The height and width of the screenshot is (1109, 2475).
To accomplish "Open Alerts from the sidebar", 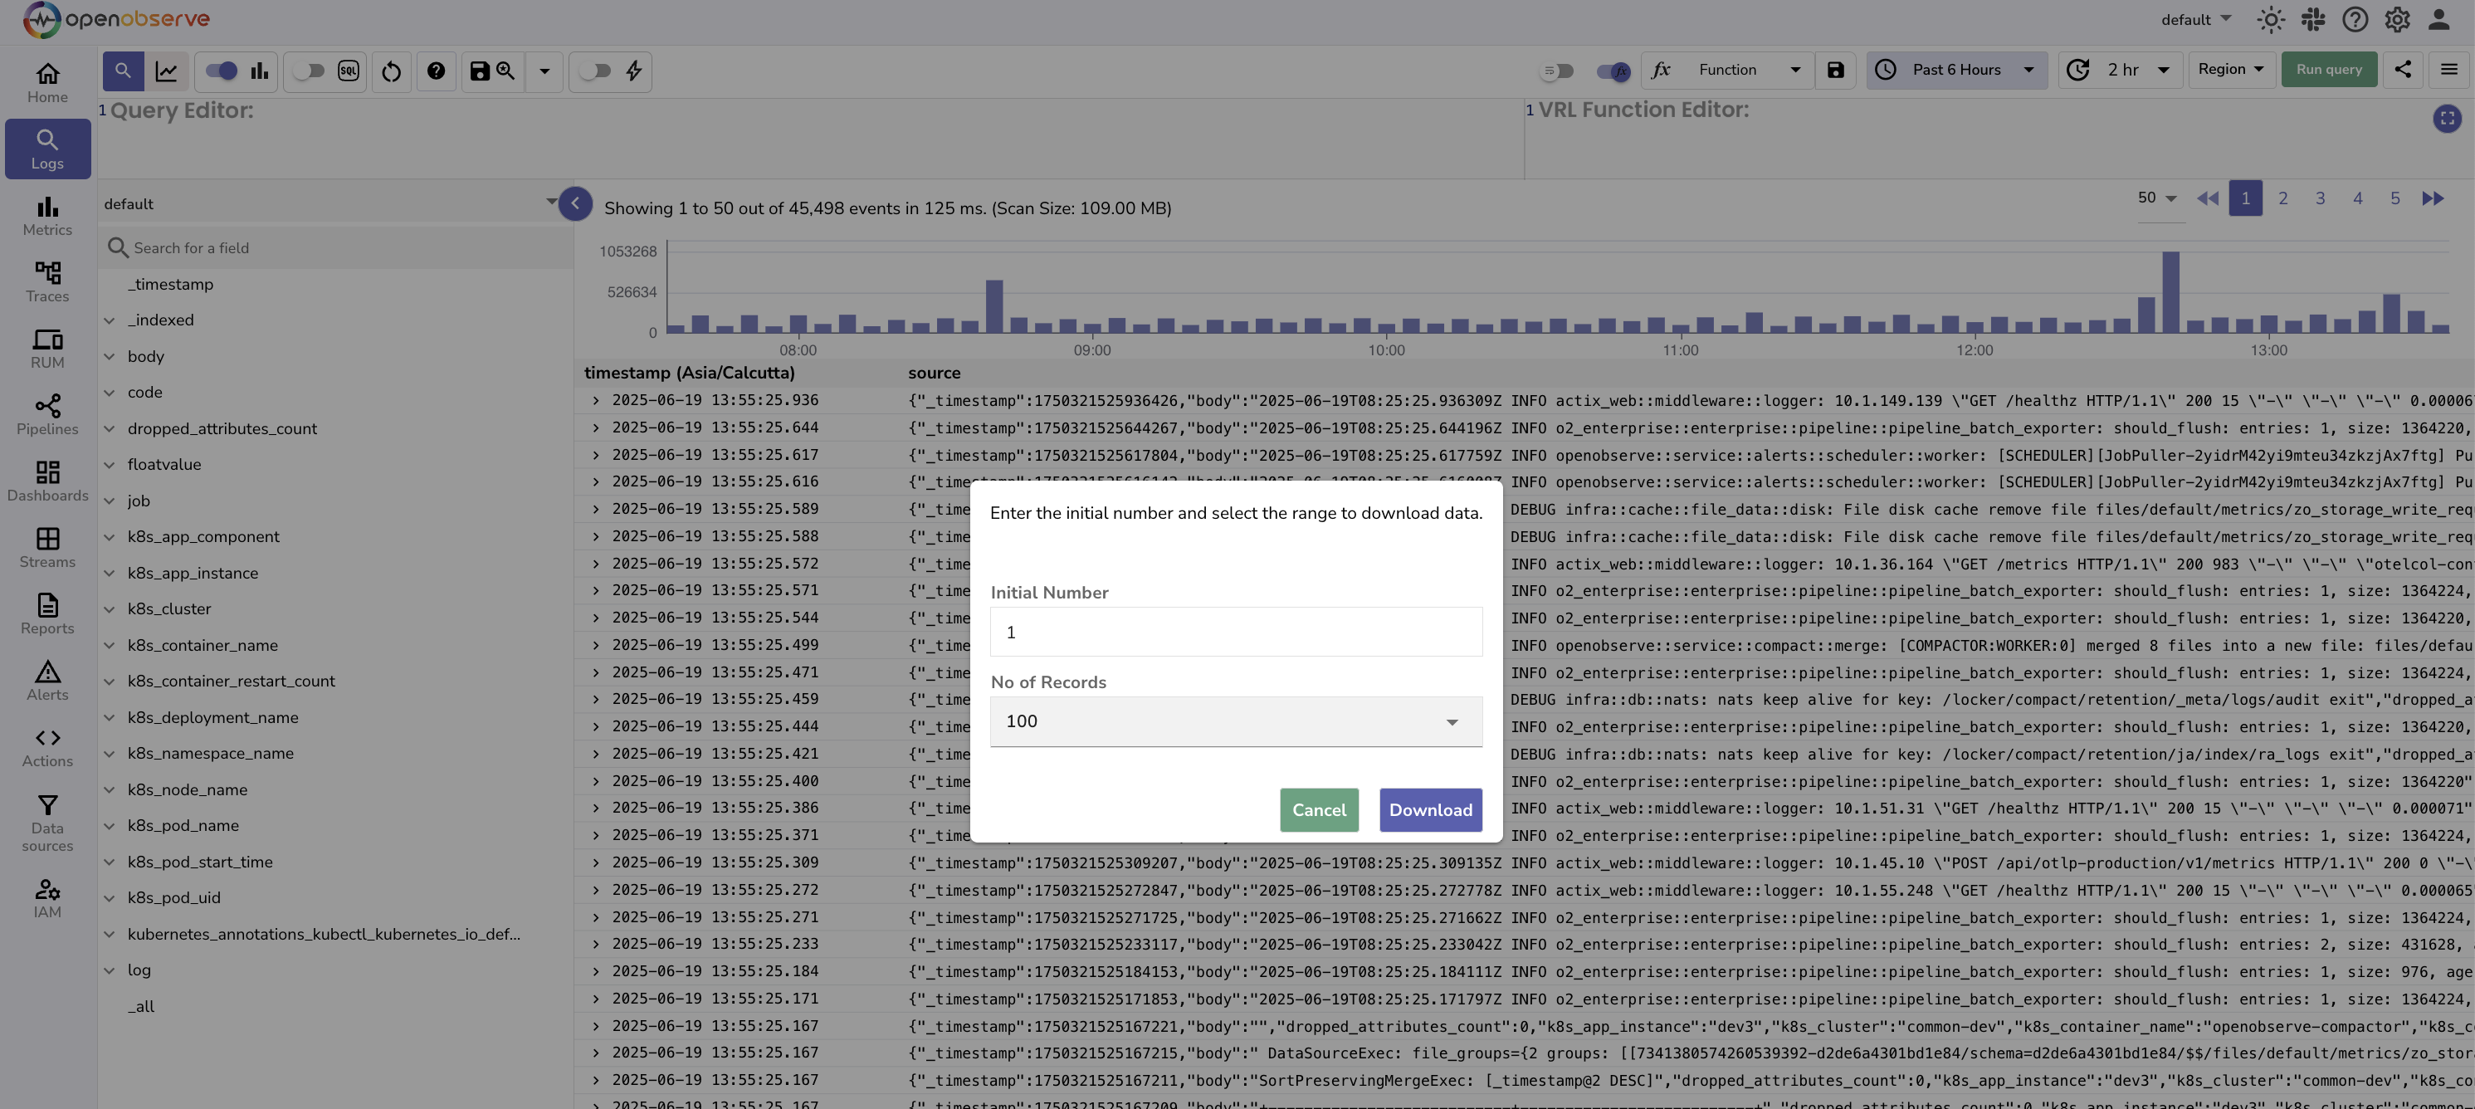I will (47, 681).
